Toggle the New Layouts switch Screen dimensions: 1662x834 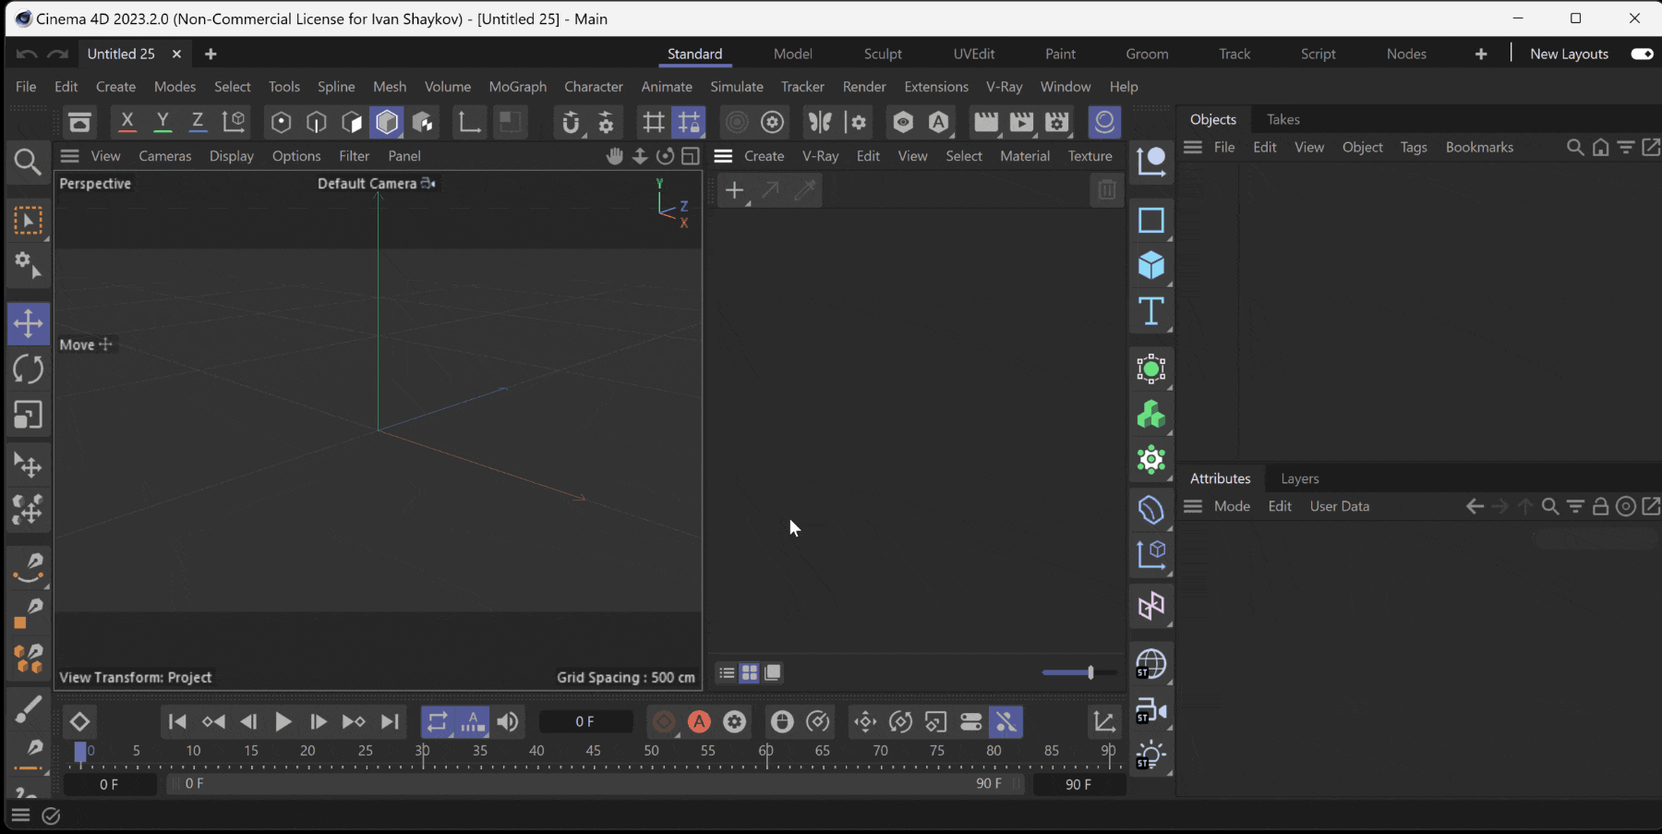pos(1643,54)
